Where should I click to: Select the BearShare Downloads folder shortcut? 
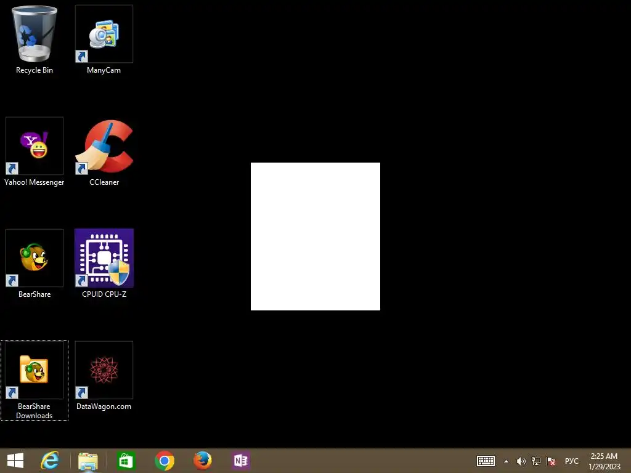point(35,370)
